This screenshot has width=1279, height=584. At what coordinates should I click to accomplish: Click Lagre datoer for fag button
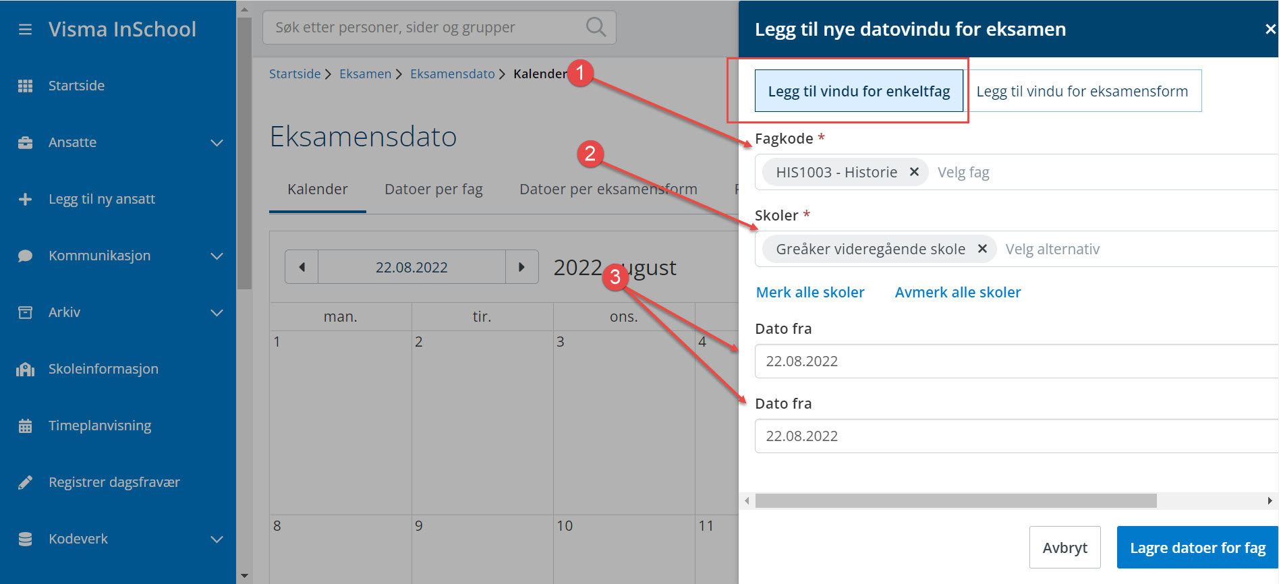(1197, 548)
